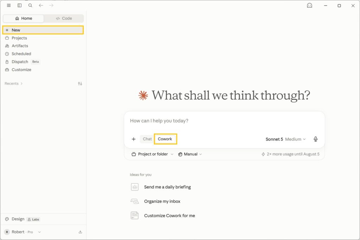Click the download icon near account
360x240 pixels.
pos(81,232)
